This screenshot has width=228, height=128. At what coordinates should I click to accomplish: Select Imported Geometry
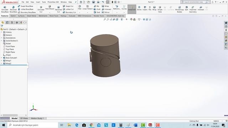[x=193, y=9]
